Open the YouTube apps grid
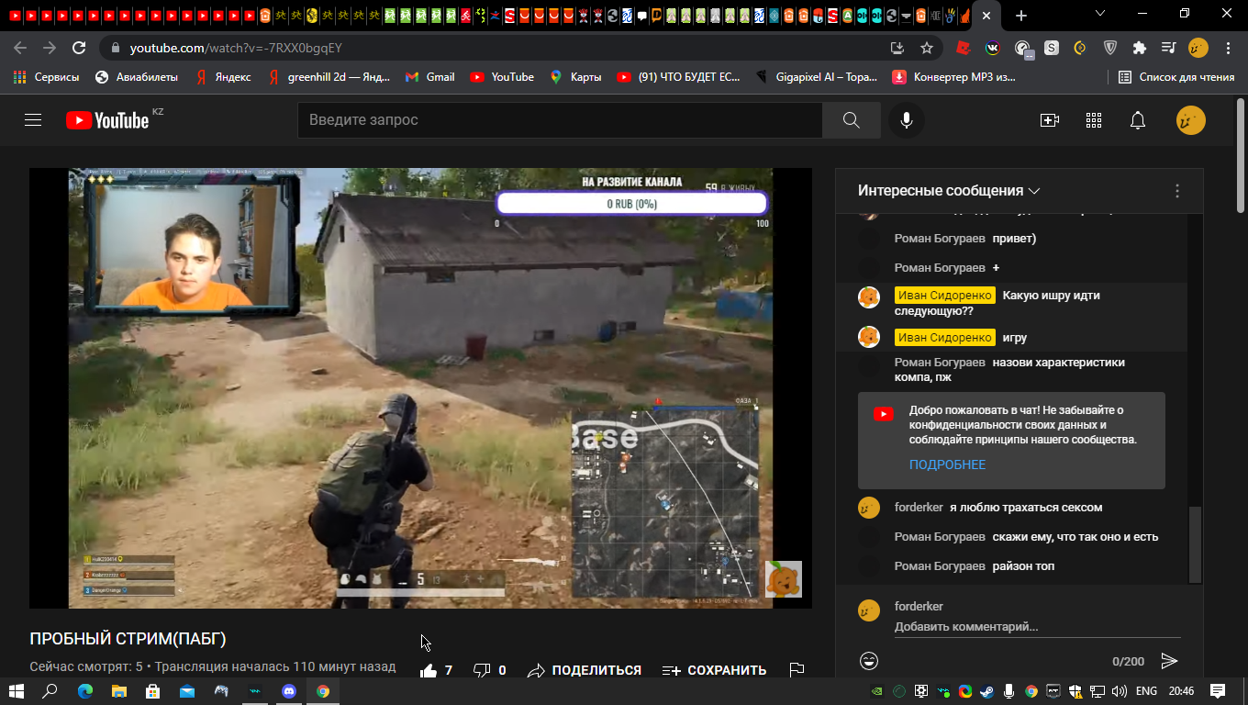Image resolution: width=1248 pixels, height=705 pixels. click(1094, 120)
